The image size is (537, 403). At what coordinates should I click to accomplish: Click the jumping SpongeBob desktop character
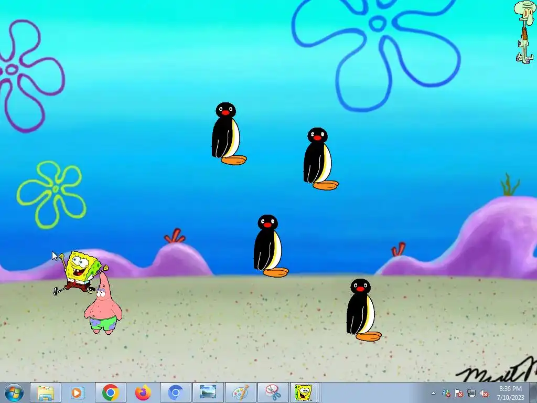[80, 273]
